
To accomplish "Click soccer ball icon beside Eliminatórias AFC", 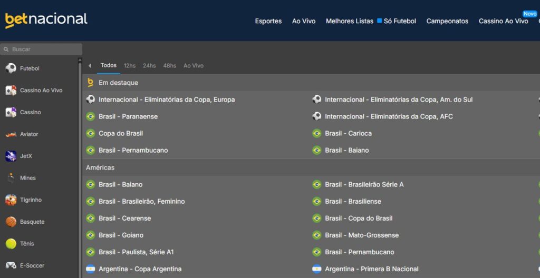I will pyautogui.click(x=317, y=116).
